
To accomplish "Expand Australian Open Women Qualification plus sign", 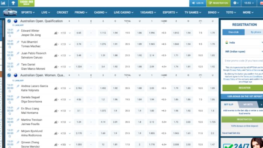I will point(69,75).
